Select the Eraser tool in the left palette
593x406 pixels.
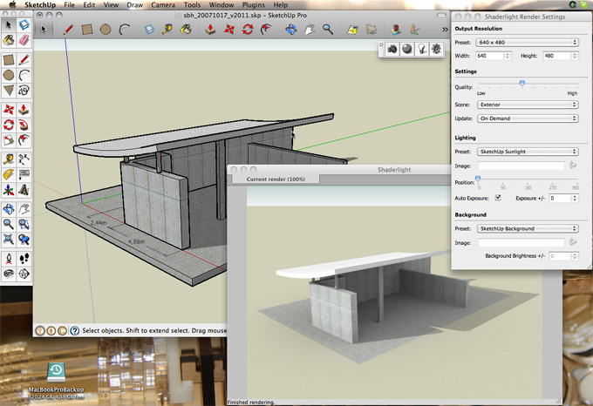(24, 40)
